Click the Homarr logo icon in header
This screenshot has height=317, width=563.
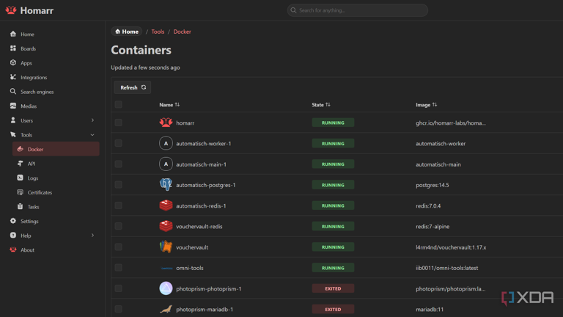tap(11, 10)
